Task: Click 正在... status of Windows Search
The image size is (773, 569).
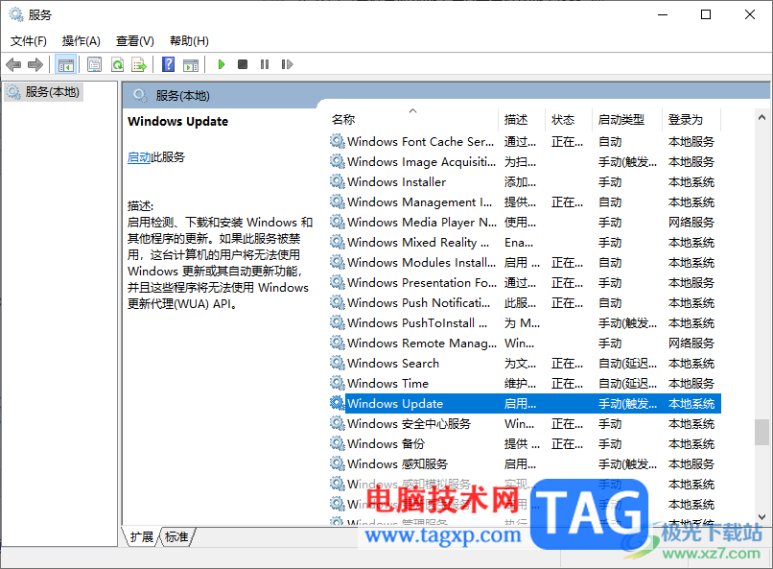Action: tap(567, 364)
